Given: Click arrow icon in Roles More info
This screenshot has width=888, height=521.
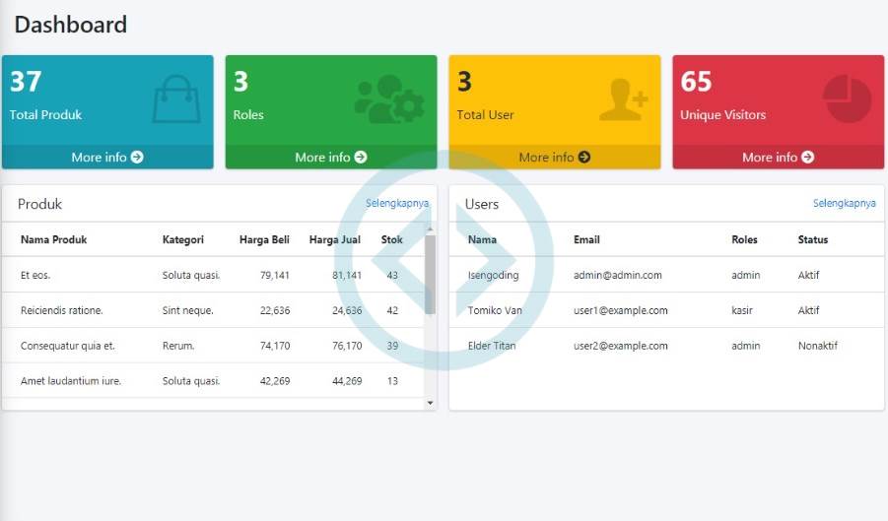Looking at the screenshot, I should pos(361,158).
